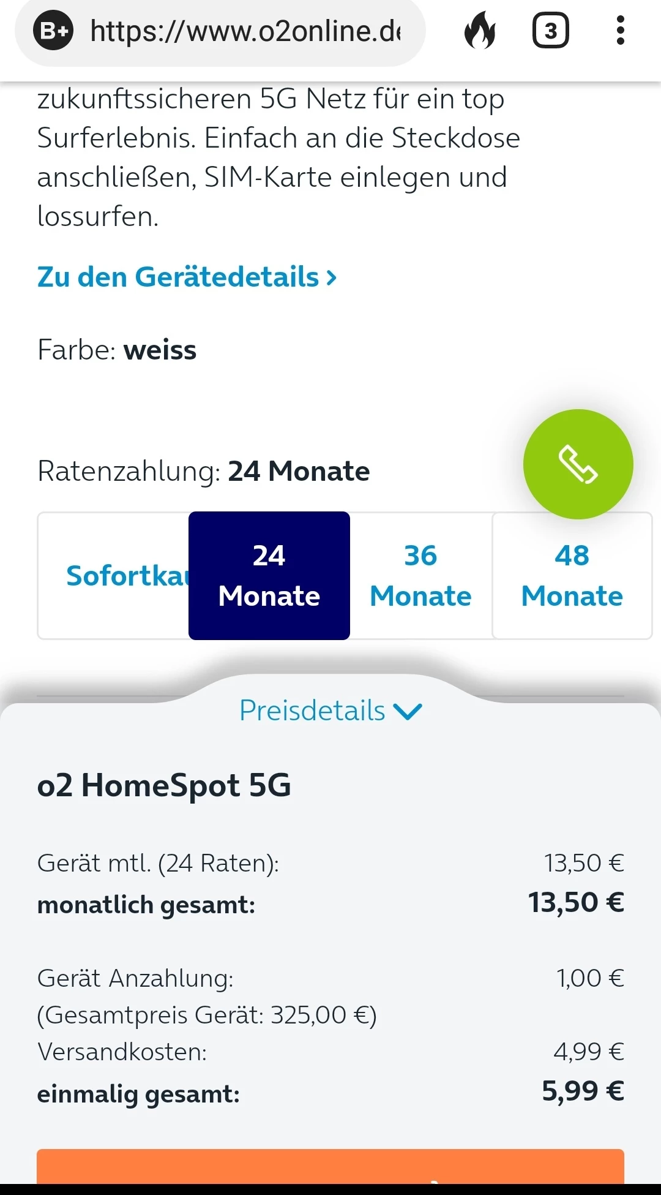661x1195 pixels.
Task: Choose the 48 Monate installment plan
Action: point(572,576)
